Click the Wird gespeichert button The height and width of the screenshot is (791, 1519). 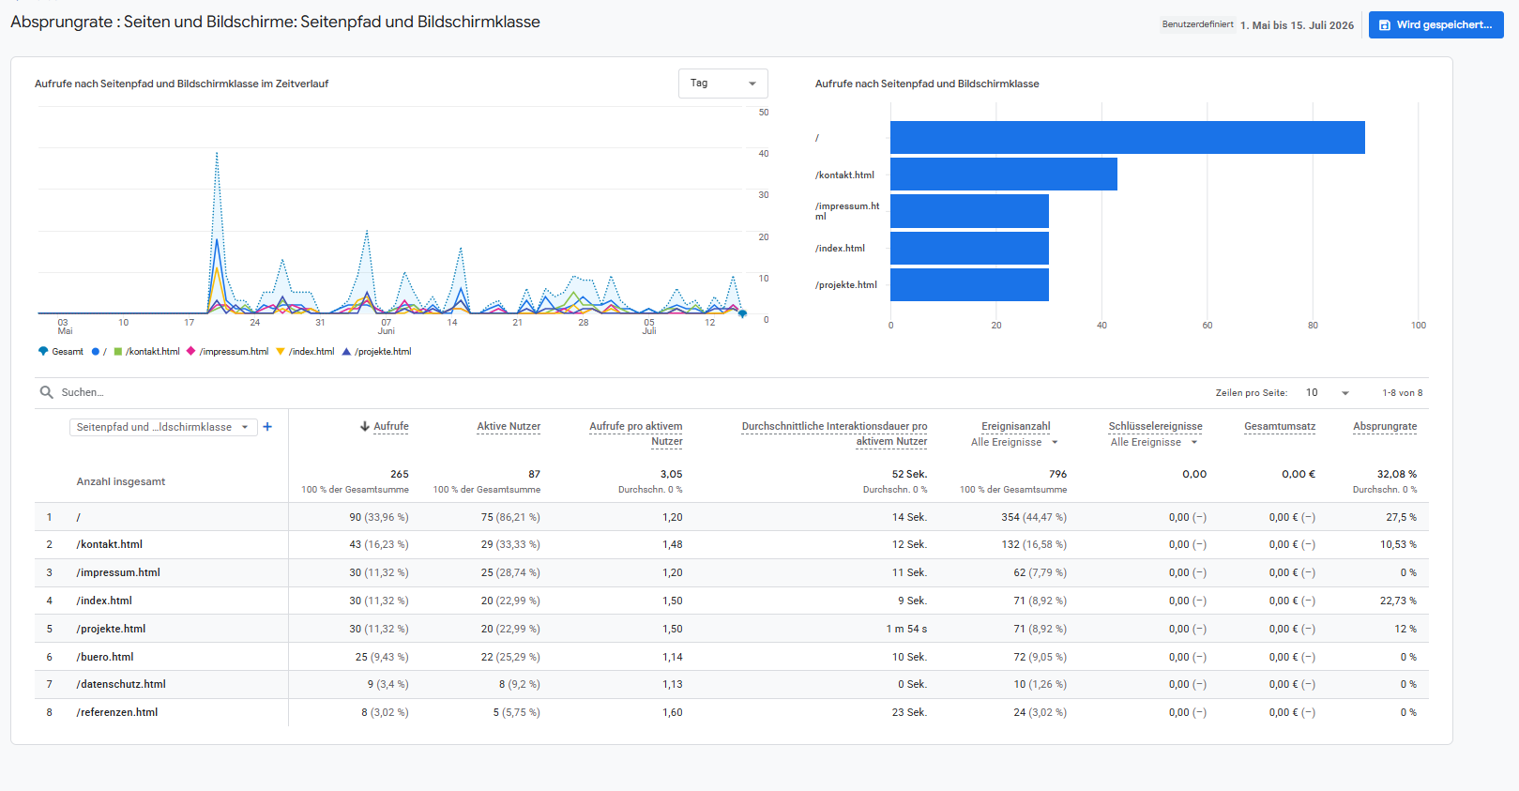pos(1435,25)
